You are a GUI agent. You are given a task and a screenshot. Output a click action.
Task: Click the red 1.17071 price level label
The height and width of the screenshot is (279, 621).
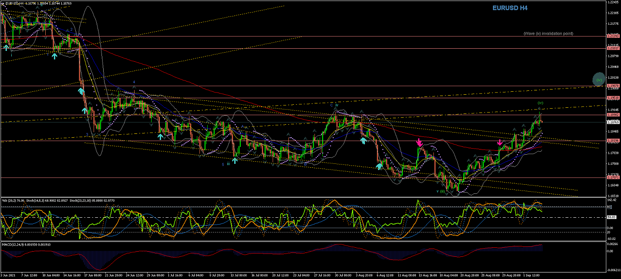(613, 178)
